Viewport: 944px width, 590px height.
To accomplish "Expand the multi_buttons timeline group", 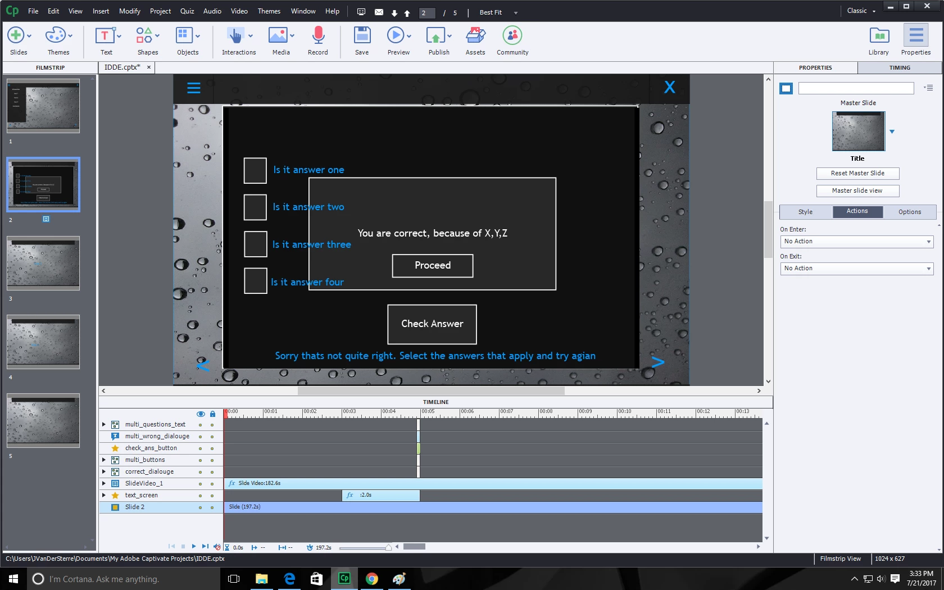I will coord(104,460).
